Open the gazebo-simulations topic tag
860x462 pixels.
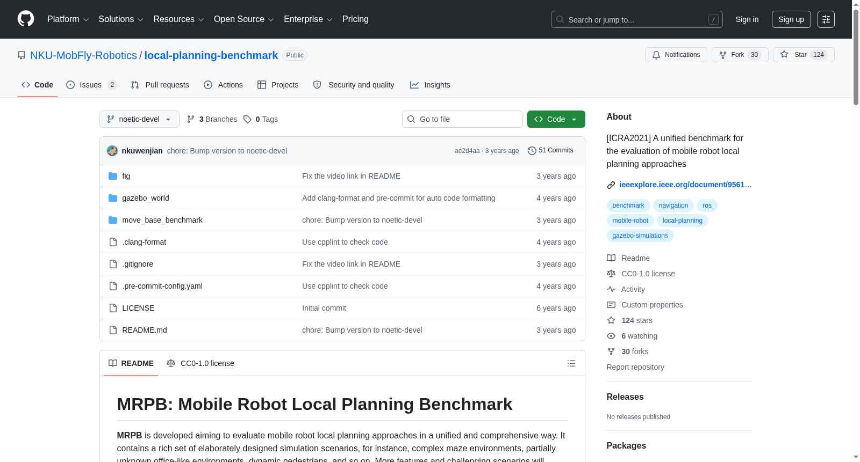click(x=640, y=236)
